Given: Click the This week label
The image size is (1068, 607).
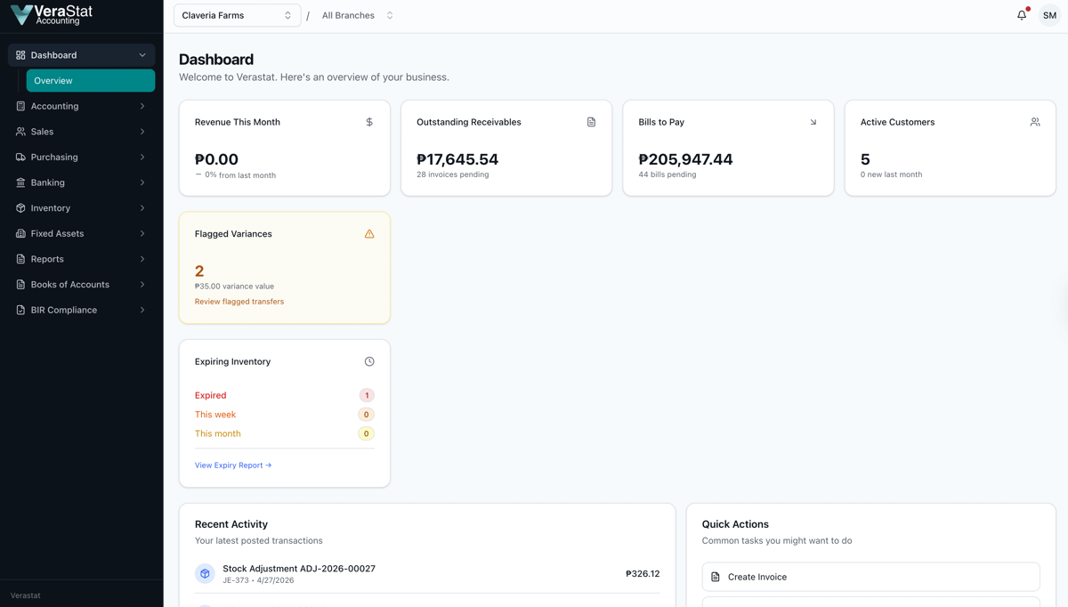Looking at the screenshot, I should point(215,415).
